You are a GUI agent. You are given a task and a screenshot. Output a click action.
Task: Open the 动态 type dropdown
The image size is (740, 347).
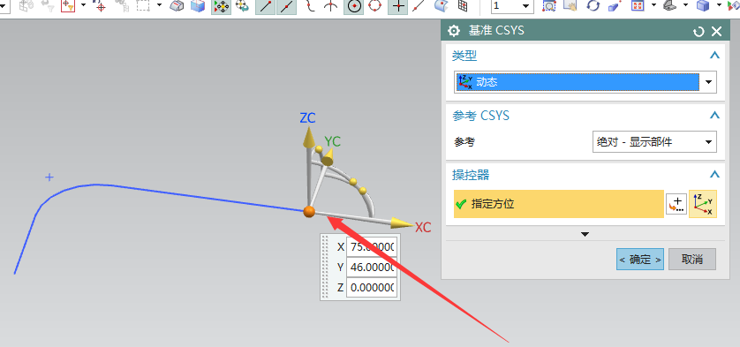click(x=708, y=82)
